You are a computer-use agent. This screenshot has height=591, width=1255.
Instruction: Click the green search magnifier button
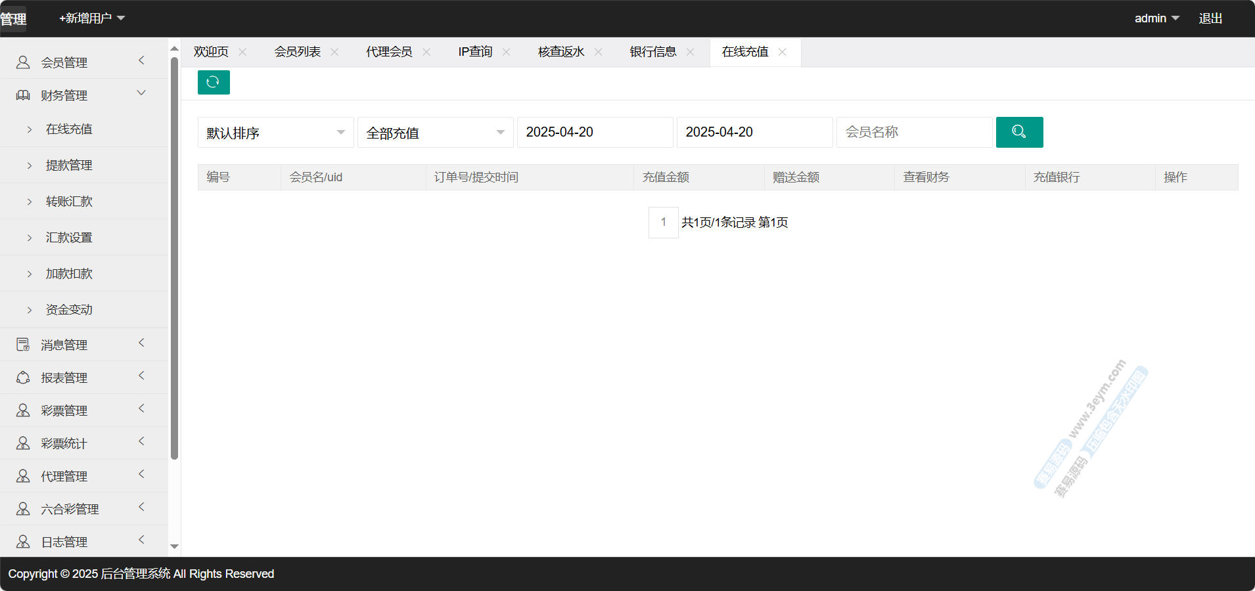point(1019,132)
